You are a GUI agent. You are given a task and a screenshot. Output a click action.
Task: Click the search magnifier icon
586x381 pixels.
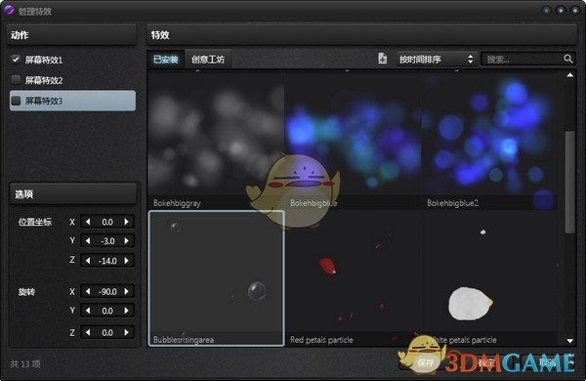[x=567, y=59]
